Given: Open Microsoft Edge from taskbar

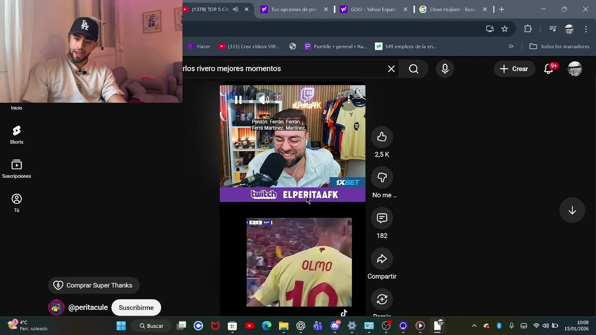Looking at the screenshot, I should click(x=266, y=326).
